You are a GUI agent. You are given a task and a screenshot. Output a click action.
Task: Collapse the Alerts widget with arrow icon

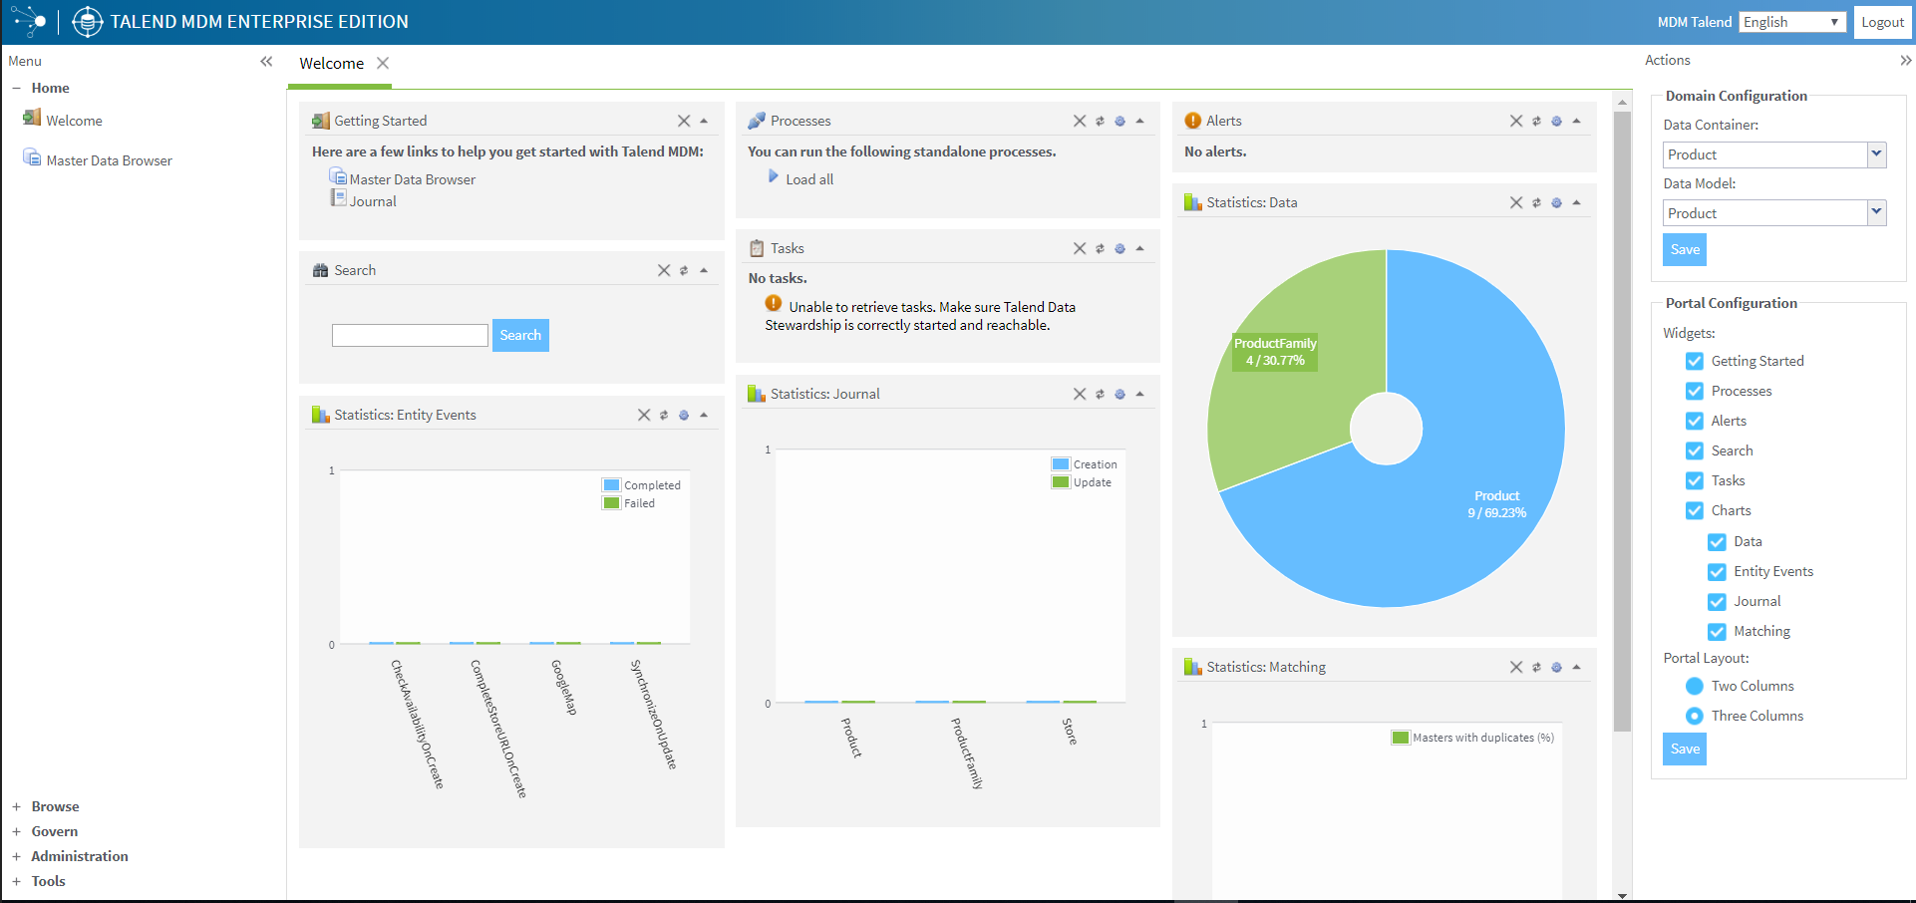[x=1576, y=121]
